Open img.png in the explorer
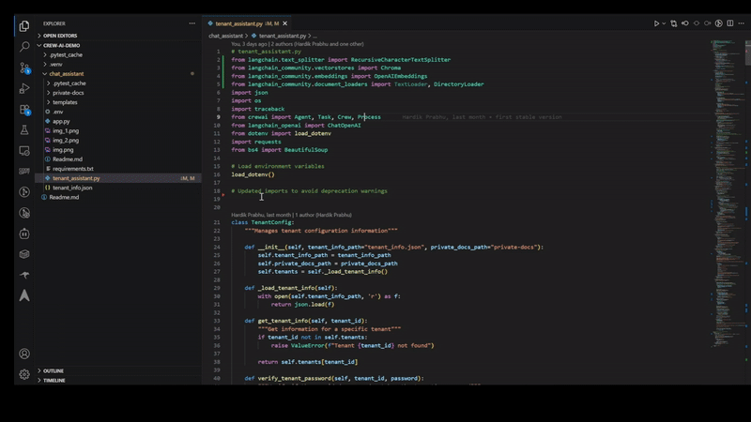751x422 pixels. (63, 150)
